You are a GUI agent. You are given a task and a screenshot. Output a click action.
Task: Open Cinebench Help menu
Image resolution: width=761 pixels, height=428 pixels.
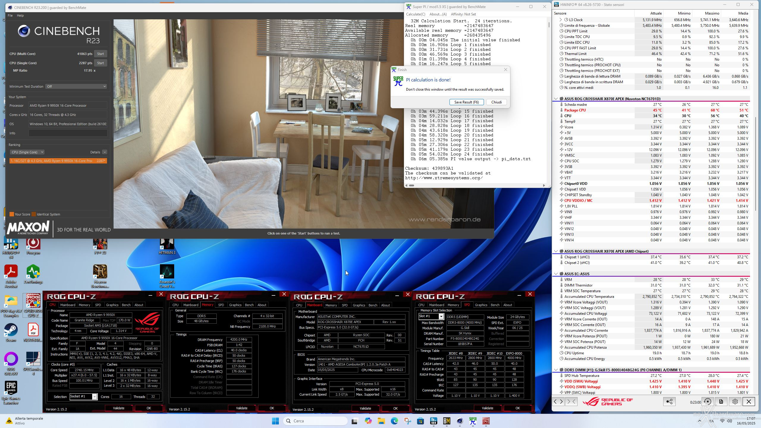click(20, 15)
